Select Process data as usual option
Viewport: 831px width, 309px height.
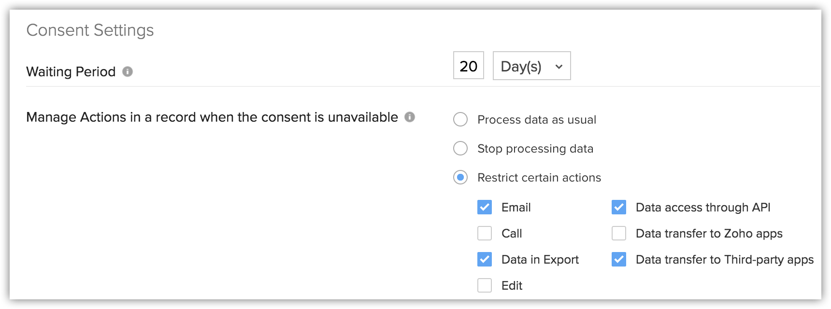[460, 119]
